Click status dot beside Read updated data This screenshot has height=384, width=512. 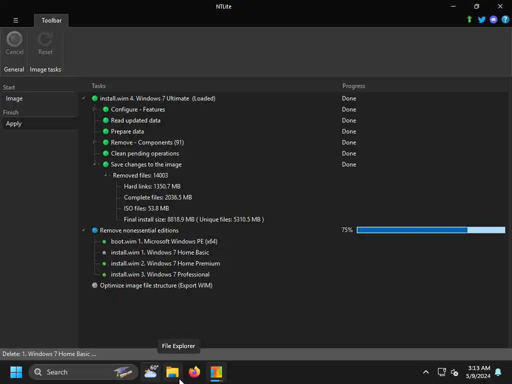tap(105, 120)
